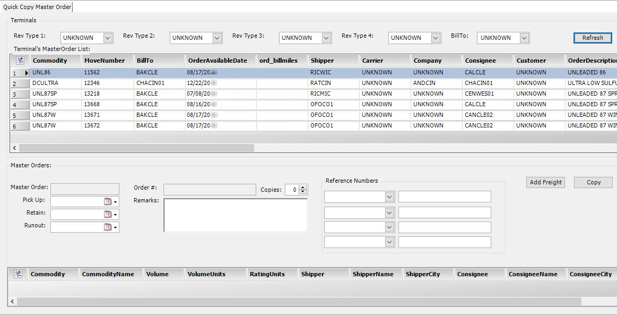
Task: Click the Copy button
Action: 593,182
